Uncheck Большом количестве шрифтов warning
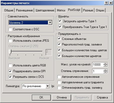Viewport: 114px width, 103px height. [x=59, y=56]
